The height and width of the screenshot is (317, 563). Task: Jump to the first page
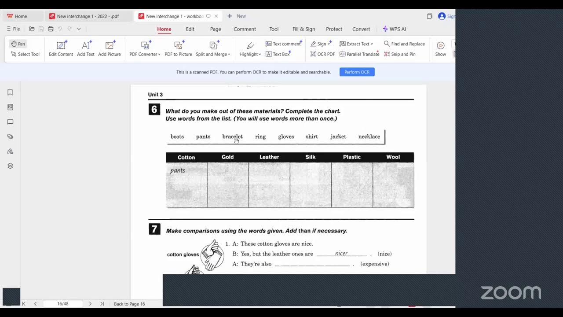(x=24, y=304)
